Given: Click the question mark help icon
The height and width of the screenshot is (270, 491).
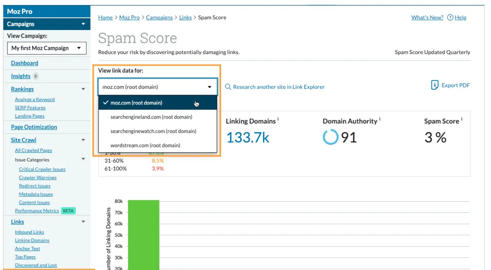Looking at the screenshot, I should (x=450, y=18).
